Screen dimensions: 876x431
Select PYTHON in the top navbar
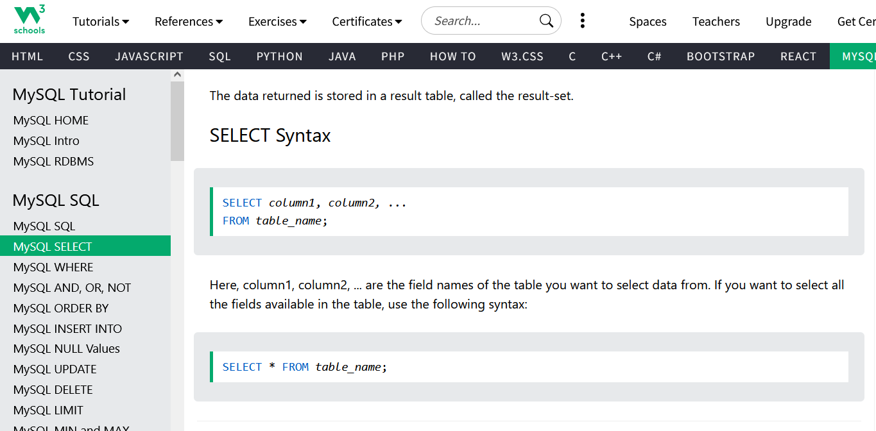coord(279,56)
